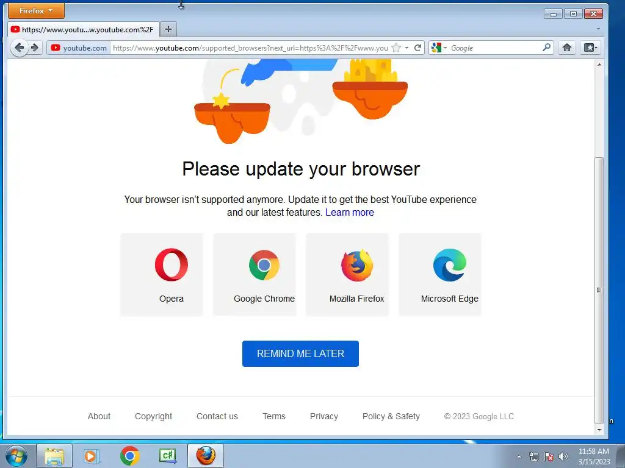Click the Firefox taskbar button
Image resolution: width=625 pixels, height=468 pixels.
206,456
